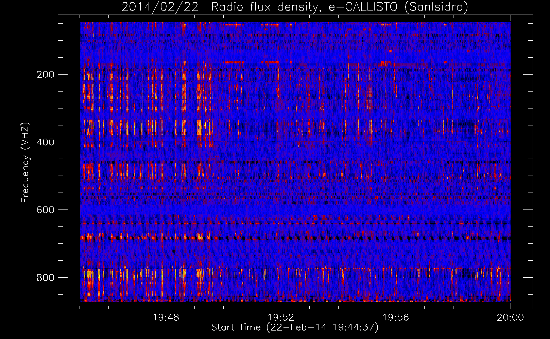This screenshot has height=339, width=550.
Task: Click the 400 frequency tick label
Action: click(x=46, y=142)
